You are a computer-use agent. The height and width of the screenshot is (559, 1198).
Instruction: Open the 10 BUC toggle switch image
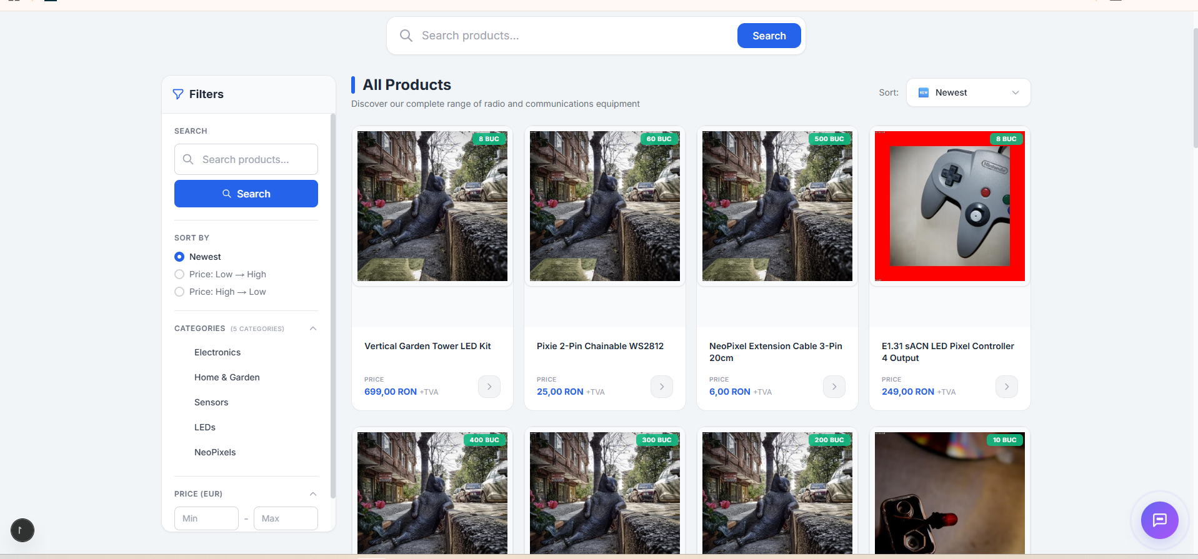pos(950,493)
